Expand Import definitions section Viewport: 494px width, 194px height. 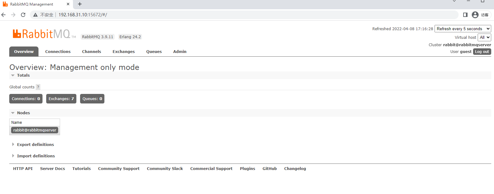tap(36, 156)
